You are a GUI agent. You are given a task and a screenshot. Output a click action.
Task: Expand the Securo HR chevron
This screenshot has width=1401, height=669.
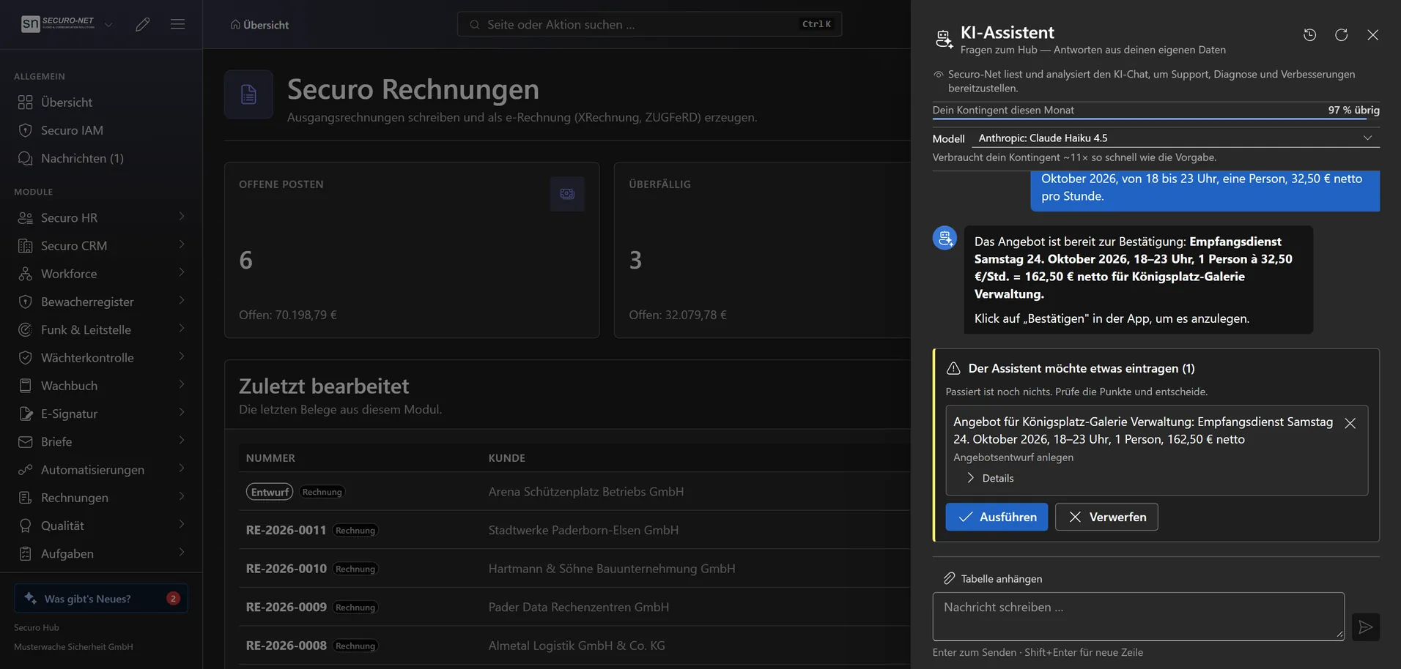181,217
